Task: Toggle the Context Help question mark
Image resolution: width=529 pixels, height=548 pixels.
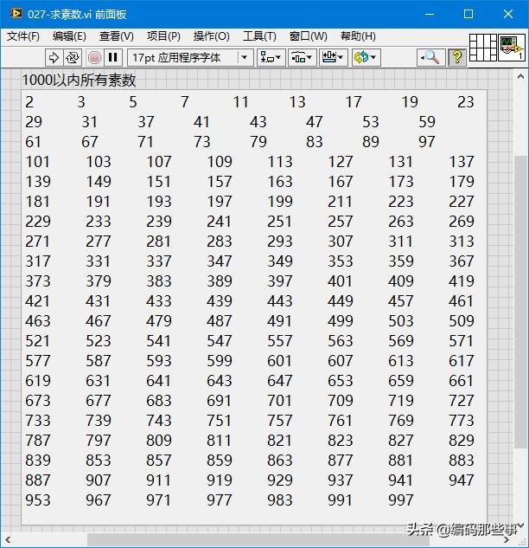Action: 456,57
